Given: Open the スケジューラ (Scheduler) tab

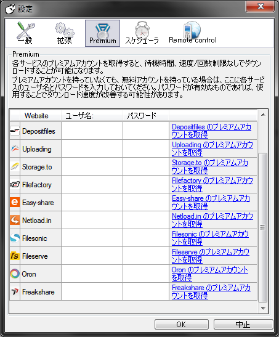Looking at the screenshot, I should 142,33.
